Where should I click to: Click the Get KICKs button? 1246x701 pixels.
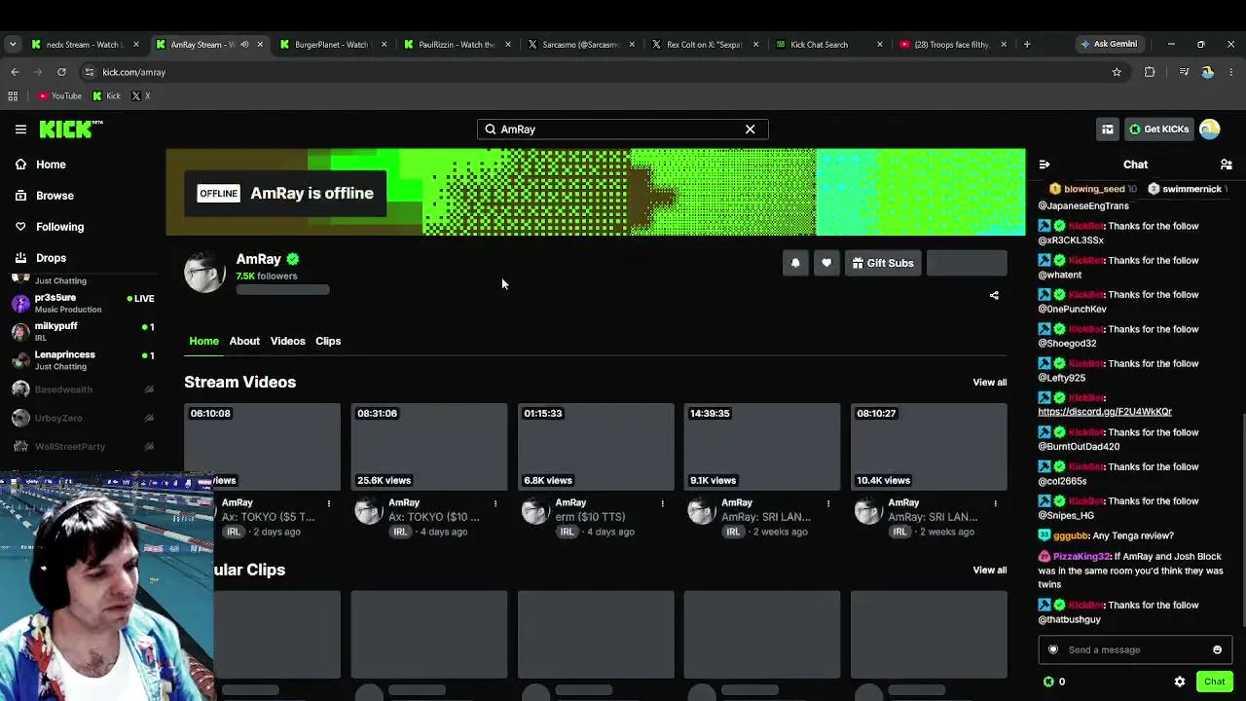coord(1158,129)
